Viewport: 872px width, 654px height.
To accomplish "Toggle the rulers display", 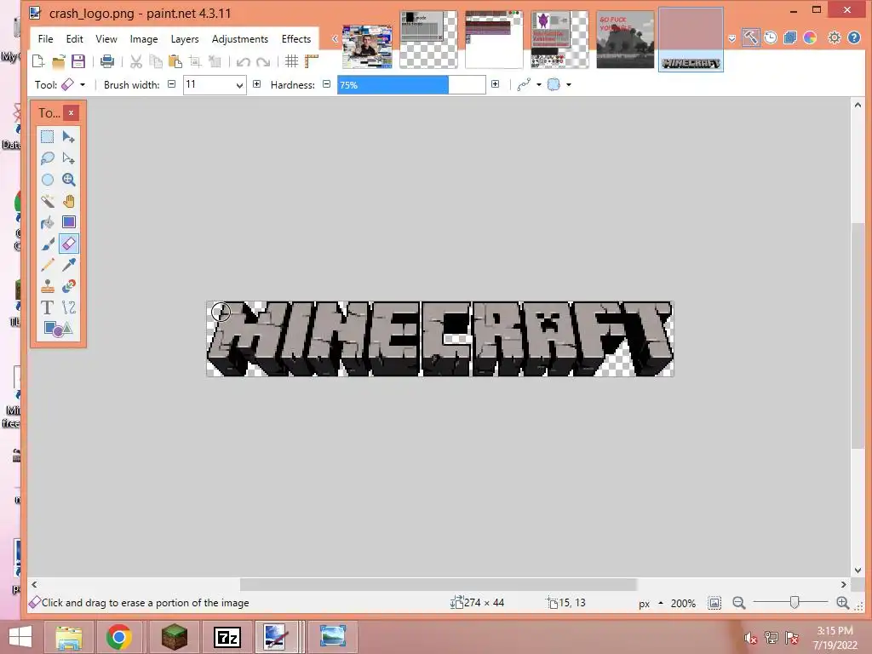I will [312, 61].
